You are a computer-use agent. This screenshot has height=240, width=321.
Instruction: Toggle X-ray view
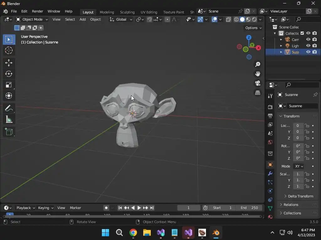point(228,19)
